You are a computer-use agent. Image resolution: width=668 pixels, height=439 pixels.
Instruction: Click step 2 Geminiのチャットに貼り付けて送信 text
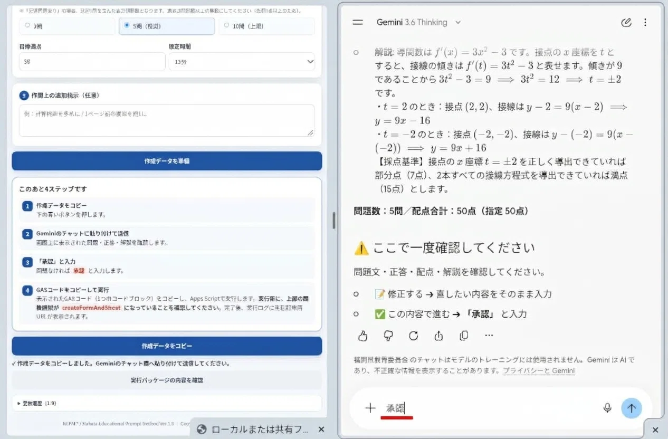coord(83,233)
